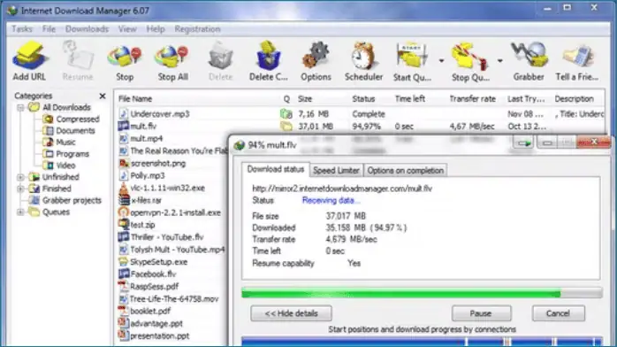Click the Stop All toolbar icon
The image size is (617, 347).
click(172, 61)
